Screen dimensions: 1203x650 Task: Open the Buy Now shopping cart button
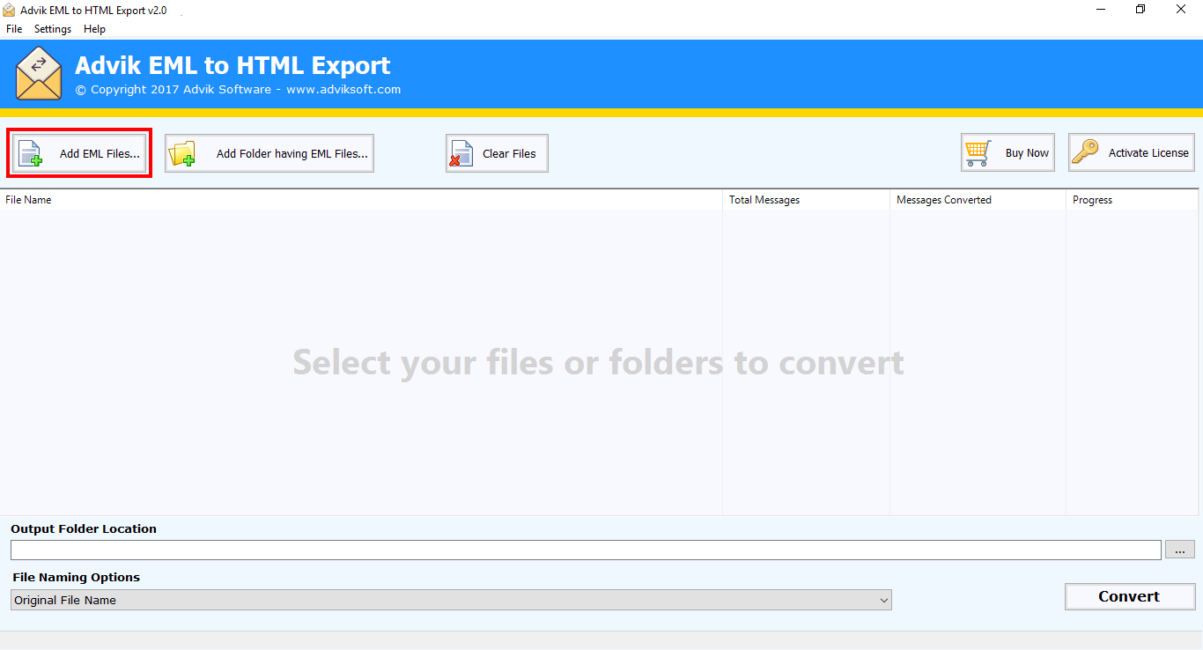tap(1007, 152)
